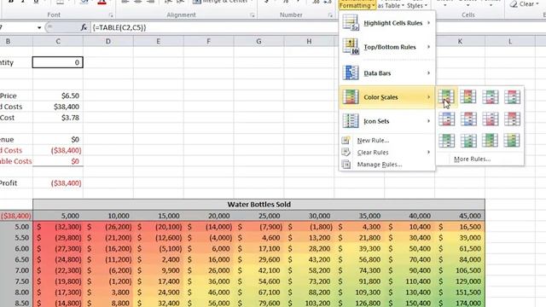Open Top/Bottom Rules submenu
Screen dimensions: 546x307
coord(386,47)
